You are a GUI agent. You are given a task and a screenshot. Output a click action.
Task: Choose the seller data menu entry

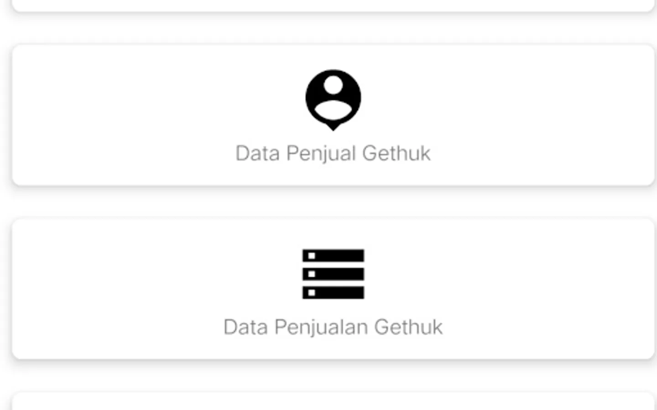(x=333, y=115)
